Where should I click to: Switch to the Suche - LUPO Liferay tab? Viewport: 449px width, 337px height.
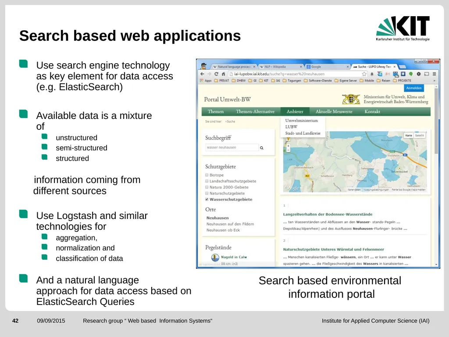[374, 67]
